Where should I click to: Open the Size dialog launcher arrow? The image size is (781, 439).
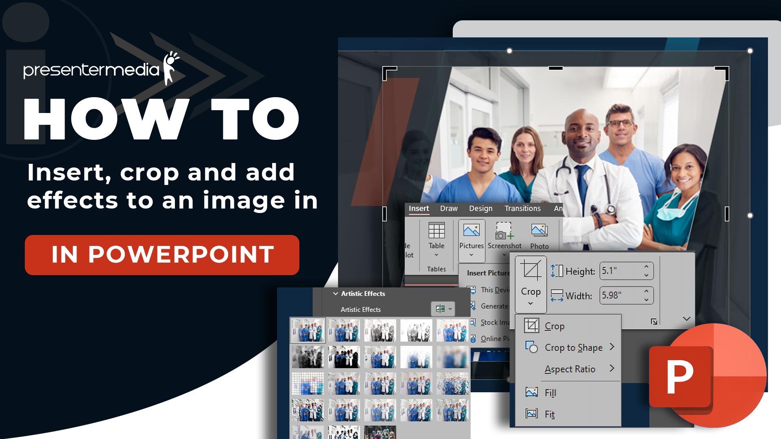click(654, 322)
